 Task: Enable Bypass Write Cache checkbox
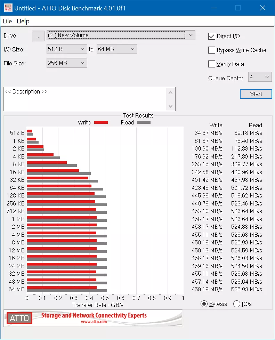tap(212, 50)
